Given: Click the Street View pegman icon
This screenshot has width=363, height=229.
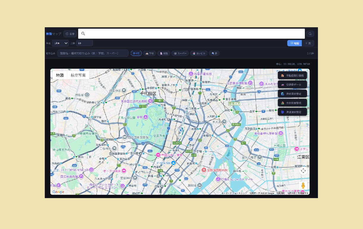Looking at the screenshot, I should click(x=303, y=186).
